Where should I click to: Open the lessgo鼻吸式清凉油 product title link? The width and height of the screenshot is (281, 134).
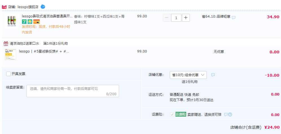point(47,16)
